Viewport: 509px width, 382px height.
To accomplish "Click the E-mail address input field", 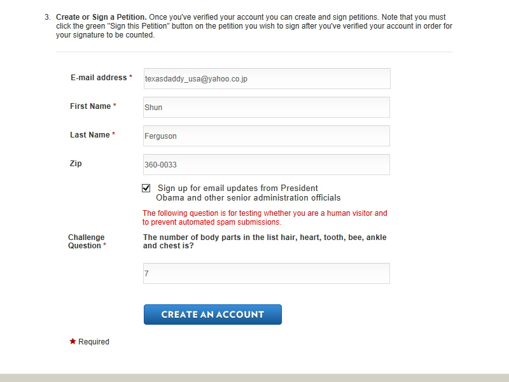I will coord(267,79).
